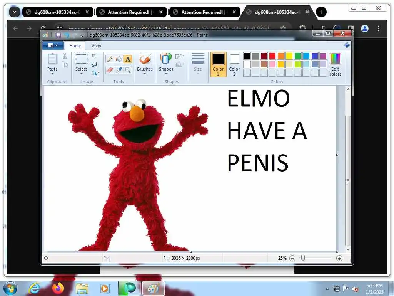This screenshot has height=296, width=394.
Task: Click volume speaker icon in system tray
Action: 355,289
